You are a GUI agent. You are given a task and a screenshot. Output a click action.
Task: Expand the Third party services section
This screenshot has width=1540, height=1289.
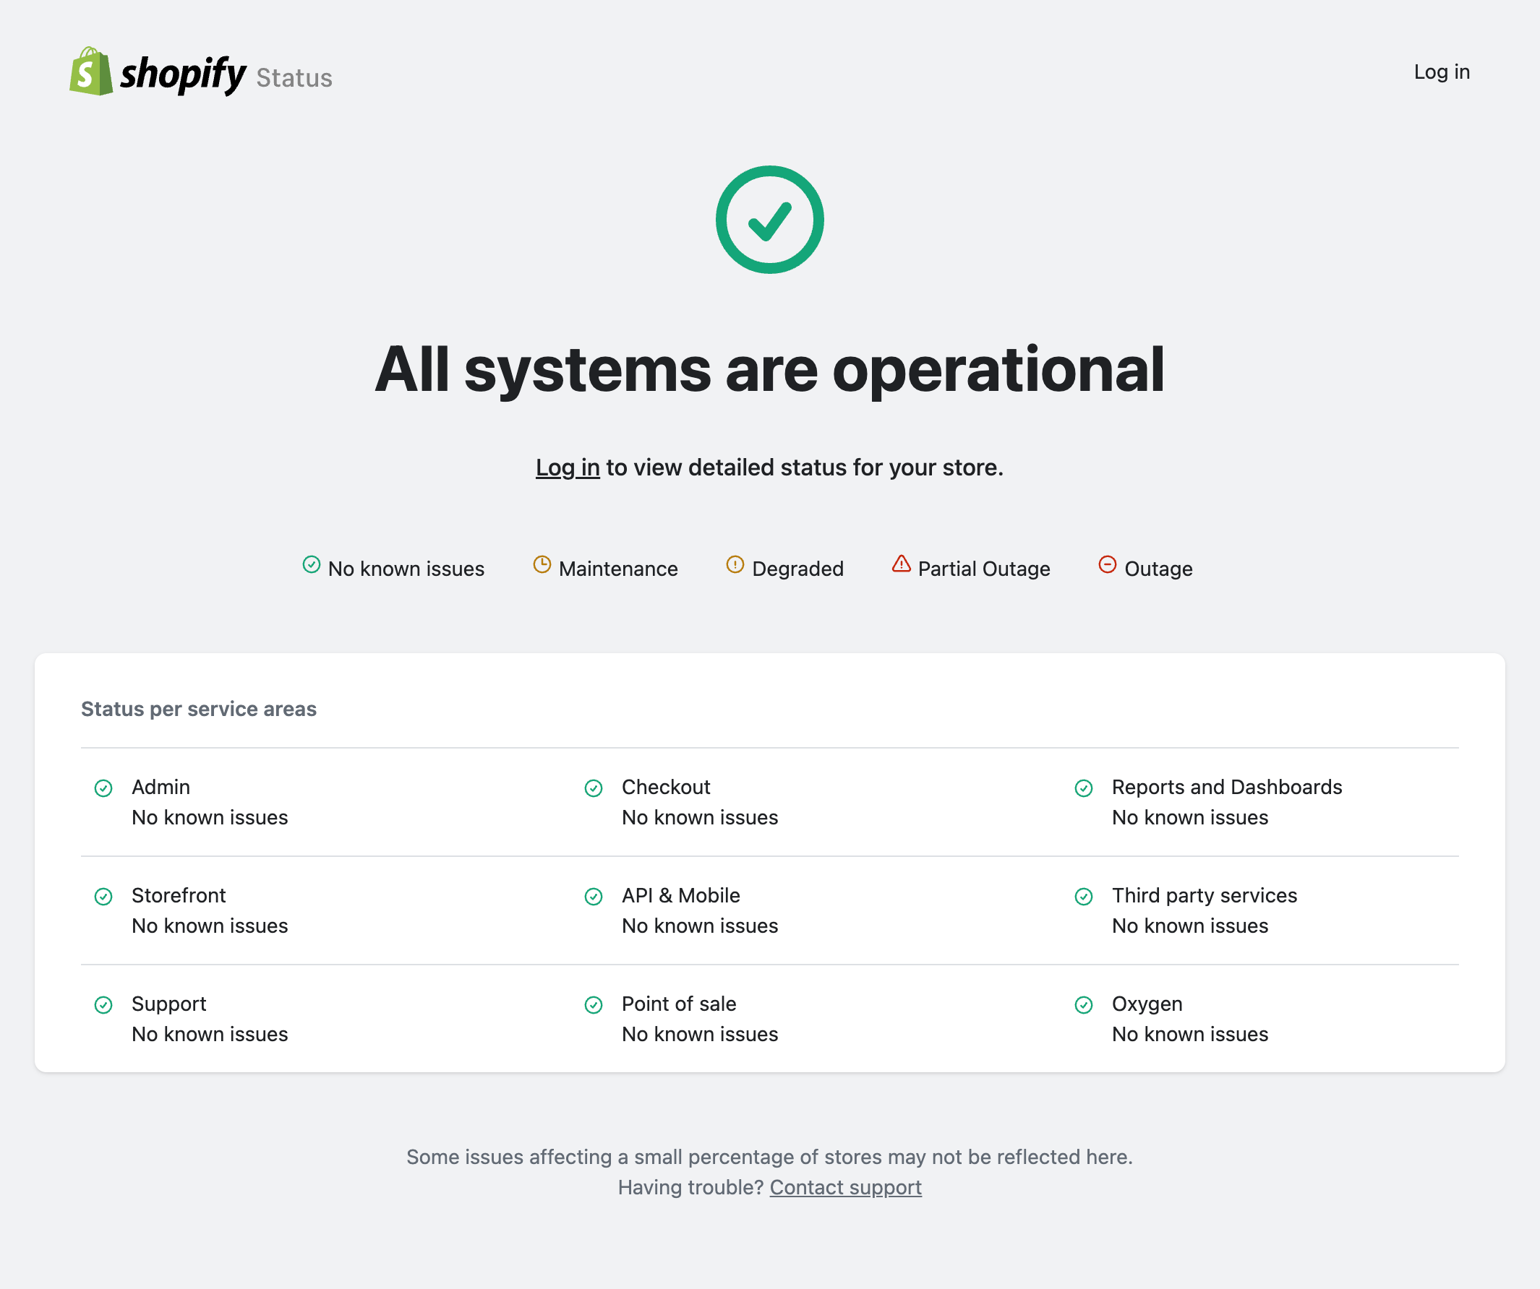(x=1204, y=895)
